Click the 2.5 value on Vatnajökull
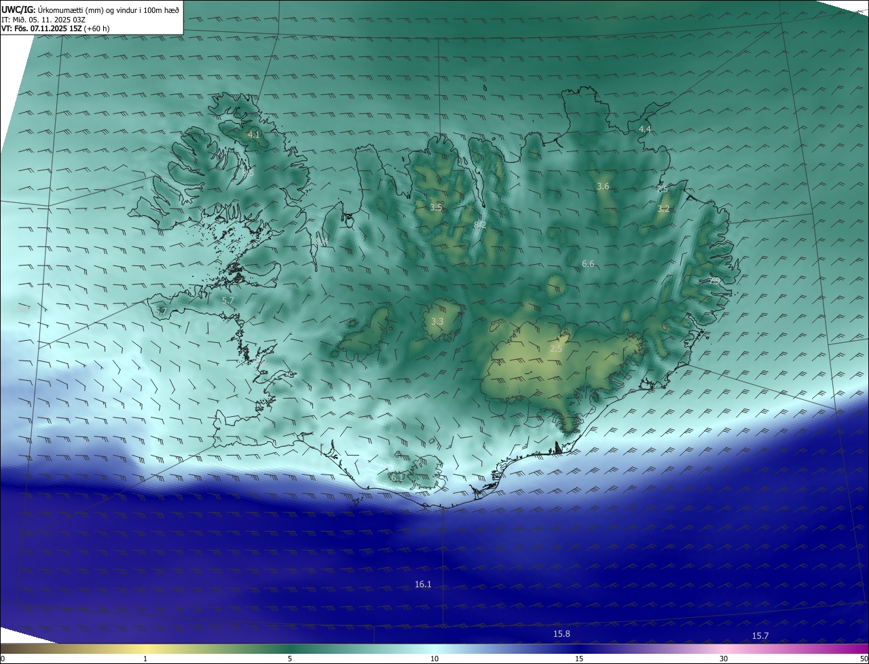 click(556, 348)
